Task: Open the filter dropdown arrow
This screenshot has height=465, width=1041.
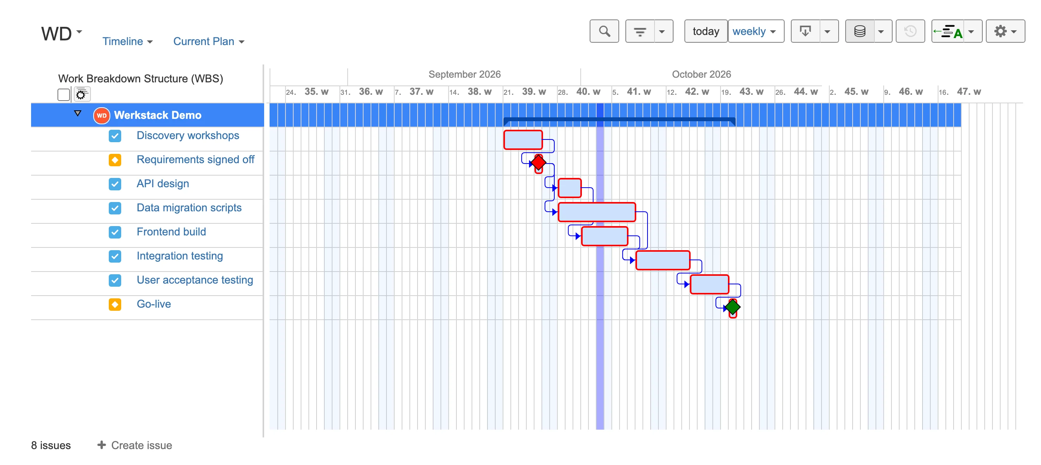Action: (x=662, y=31)
